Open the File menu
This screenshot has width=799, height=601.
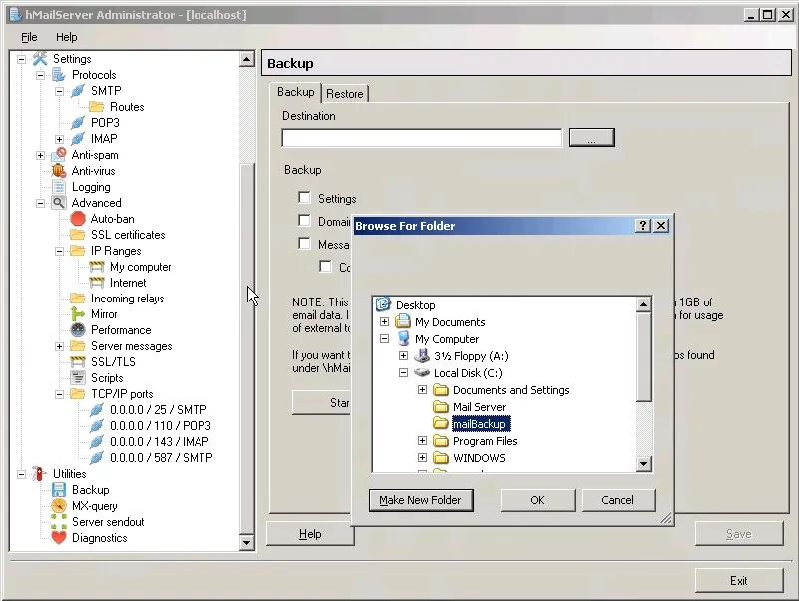(28, 37)
